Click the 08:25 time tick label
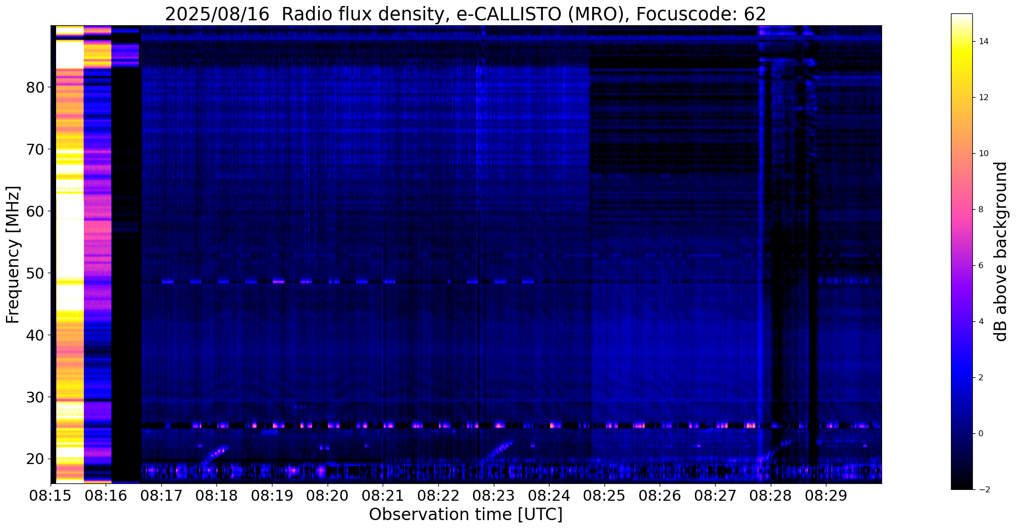This screenshot has width=1016, height=529. [605, 495]
